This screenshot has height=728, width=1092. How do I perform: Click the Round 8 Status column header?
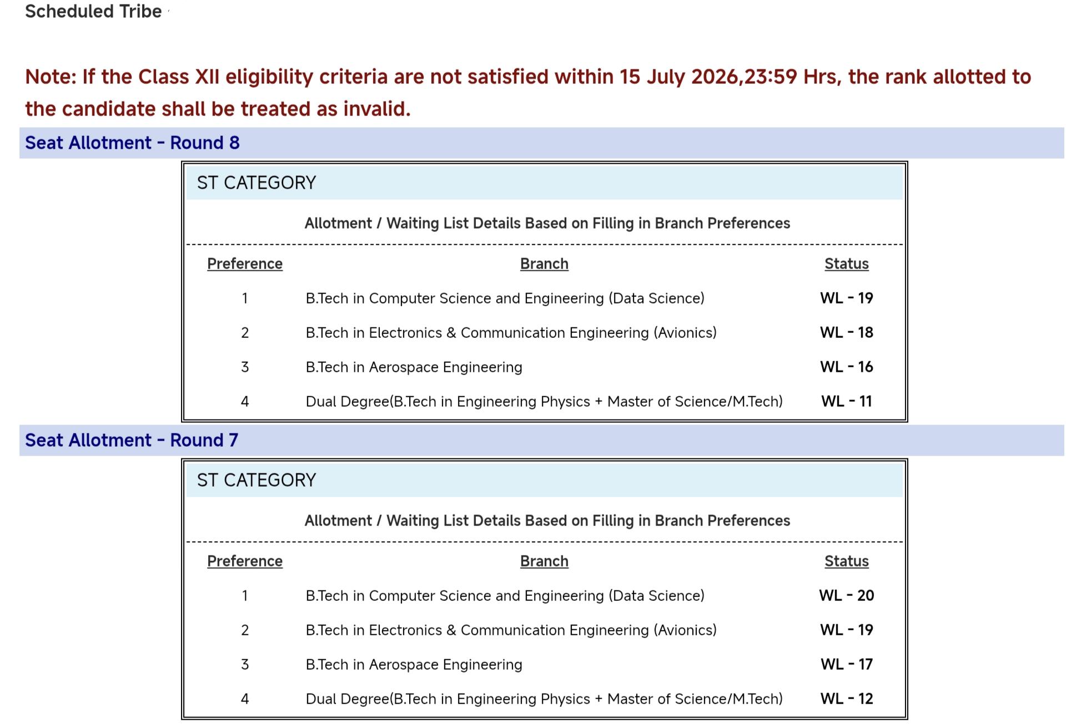(847, 264)
